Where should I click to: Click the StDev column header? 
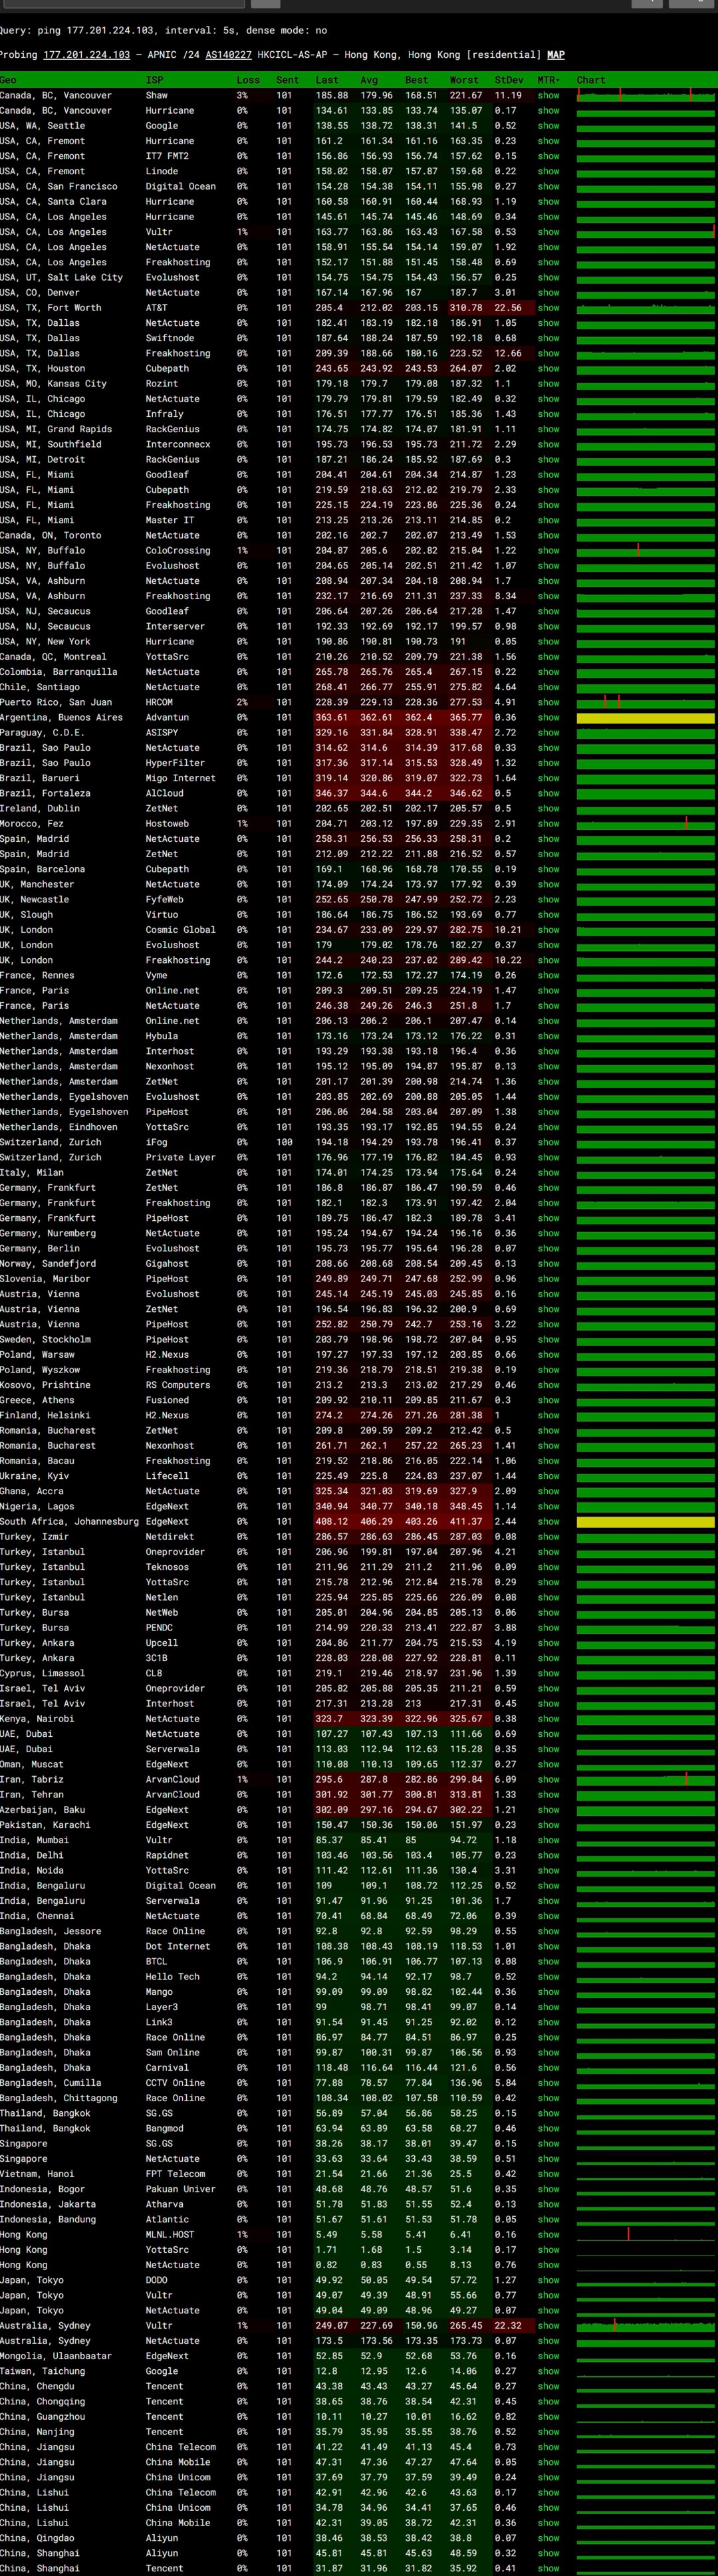tap(509, 80)
